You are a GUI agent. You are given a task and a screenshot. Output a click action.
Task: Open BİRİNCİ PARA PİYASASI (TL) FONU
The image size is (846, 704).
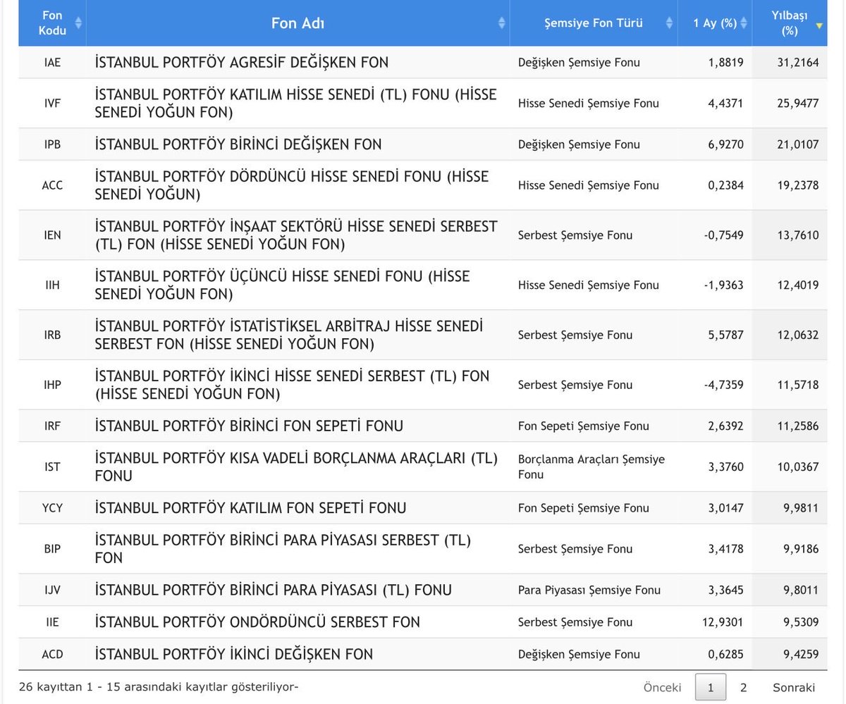(273, 590)
